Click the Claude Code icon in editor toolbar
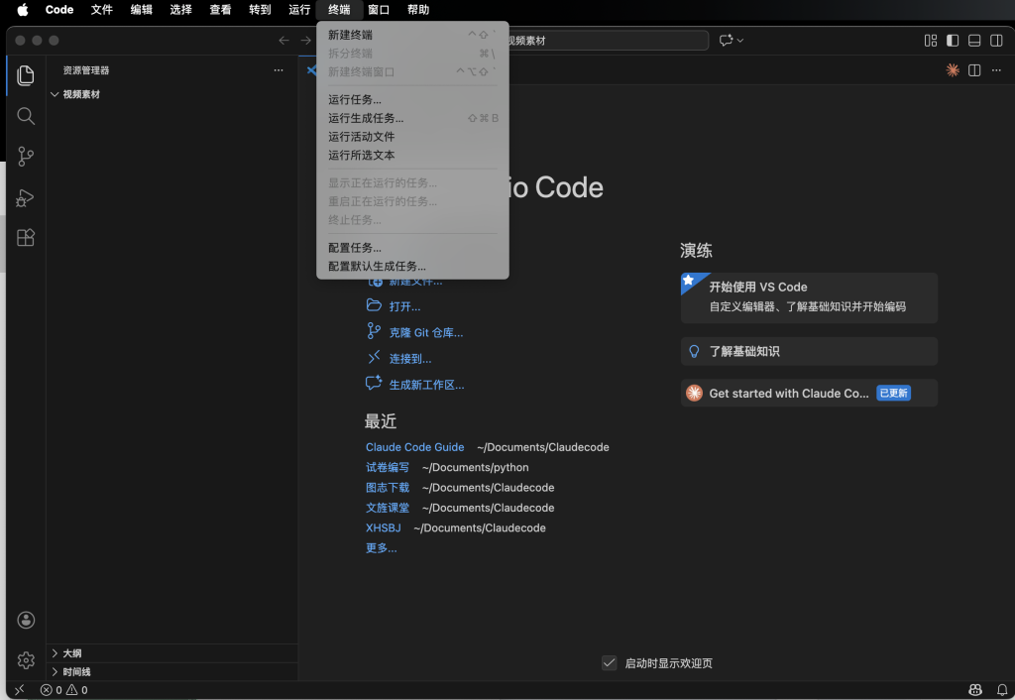The image size is (1015, 700). tap(953, 70)
